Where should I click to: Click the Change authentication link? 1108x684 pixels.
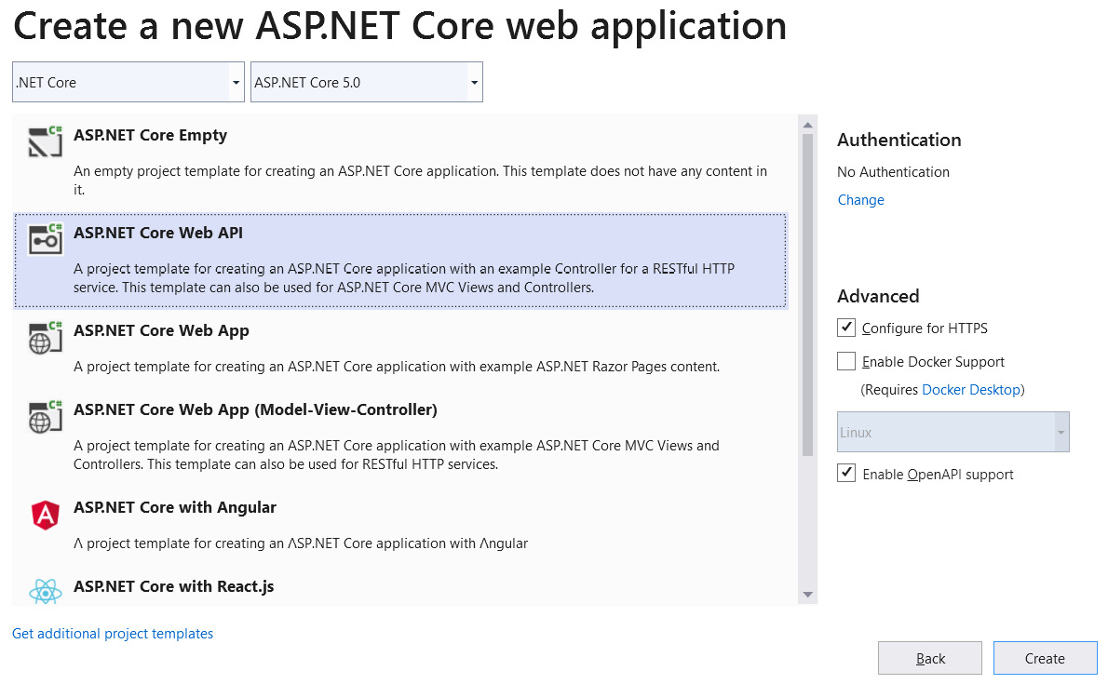click(860, 199)
